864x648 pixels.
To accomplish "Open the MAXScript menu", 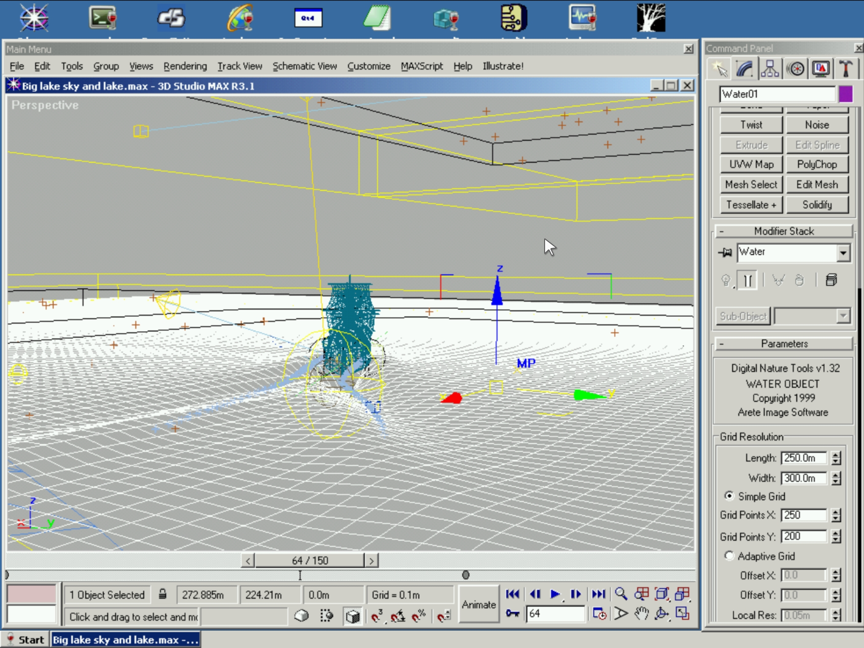I will pyautogui.click(x=421, y=66).
